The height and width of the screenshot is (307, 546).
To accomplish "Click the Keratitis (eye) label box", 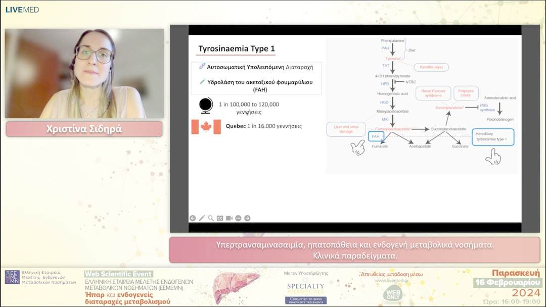I will coord(431,67).
